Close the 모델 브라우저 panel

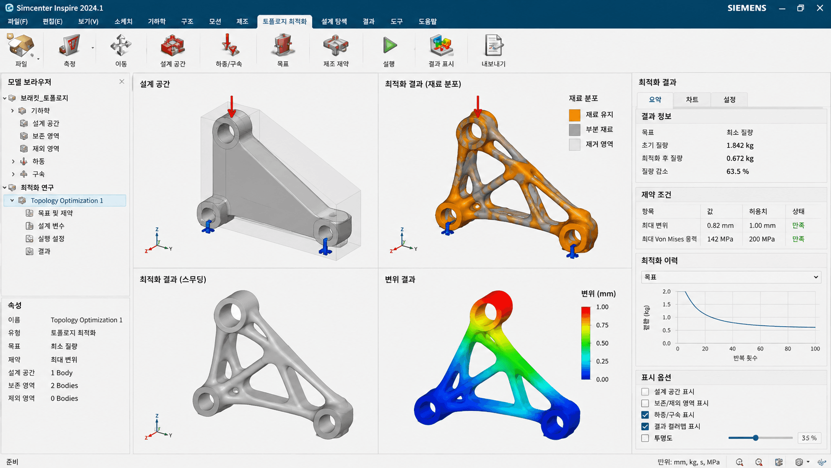122,82
